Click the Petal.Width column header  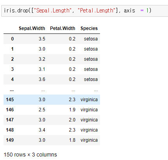point(63,28)
